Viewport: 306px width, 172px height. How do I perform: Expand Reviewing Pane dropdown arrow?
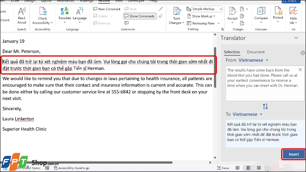coord(218,23)
